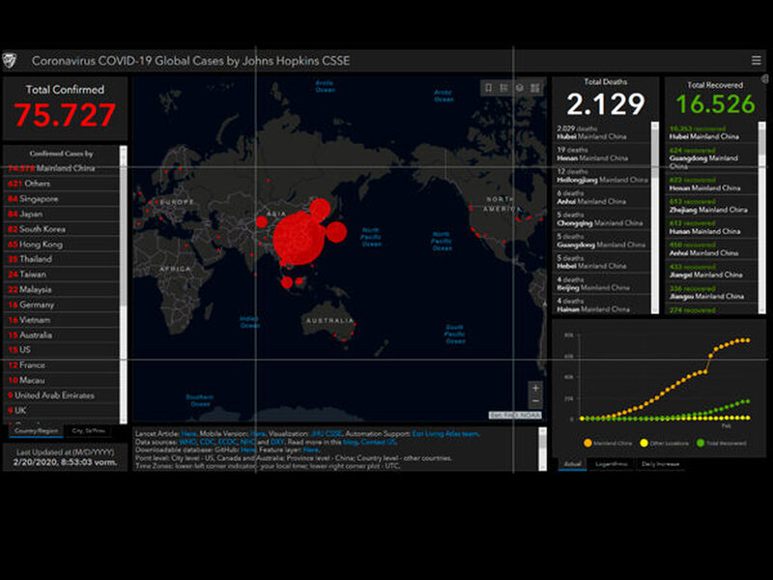Select the Total Recovered legend marker
The image size is (773, 580).
pos(700,443)
